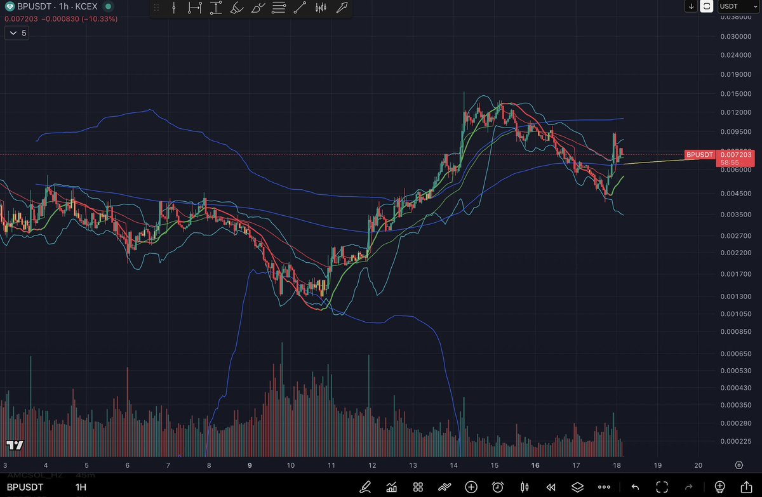Click the TradingView logo watermark
The image size is (762, 497).
point(14,446)
